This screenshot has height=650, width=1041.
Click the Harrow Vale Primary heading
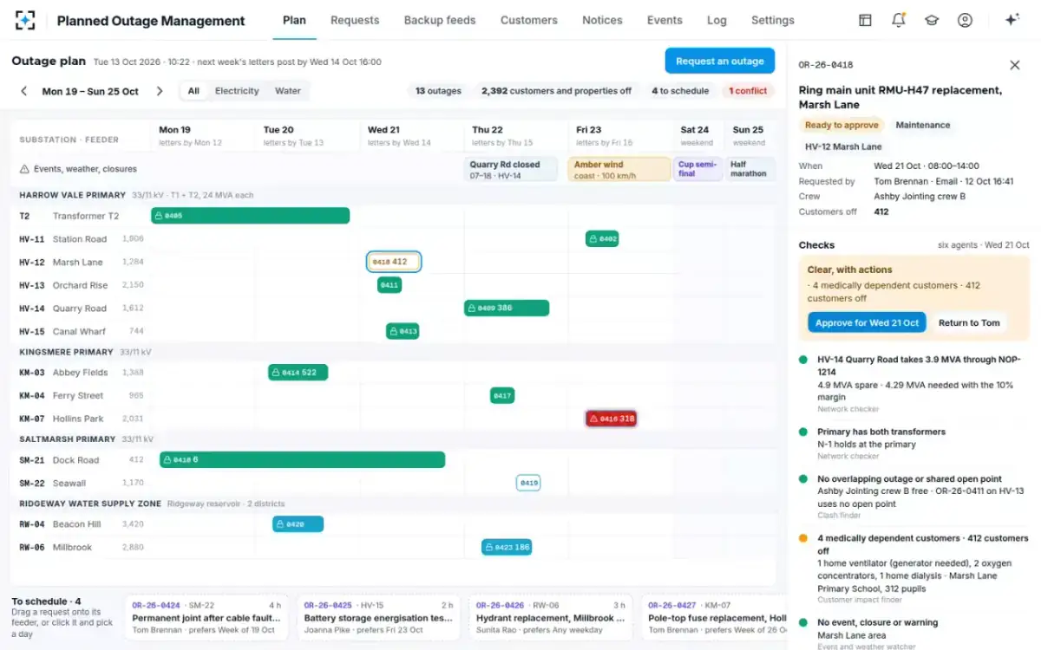coord(72,195)
